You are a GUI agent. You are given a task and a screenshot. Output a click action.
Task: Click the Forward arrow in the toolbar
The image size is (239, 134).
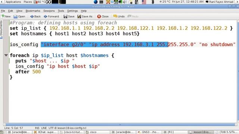52,16
